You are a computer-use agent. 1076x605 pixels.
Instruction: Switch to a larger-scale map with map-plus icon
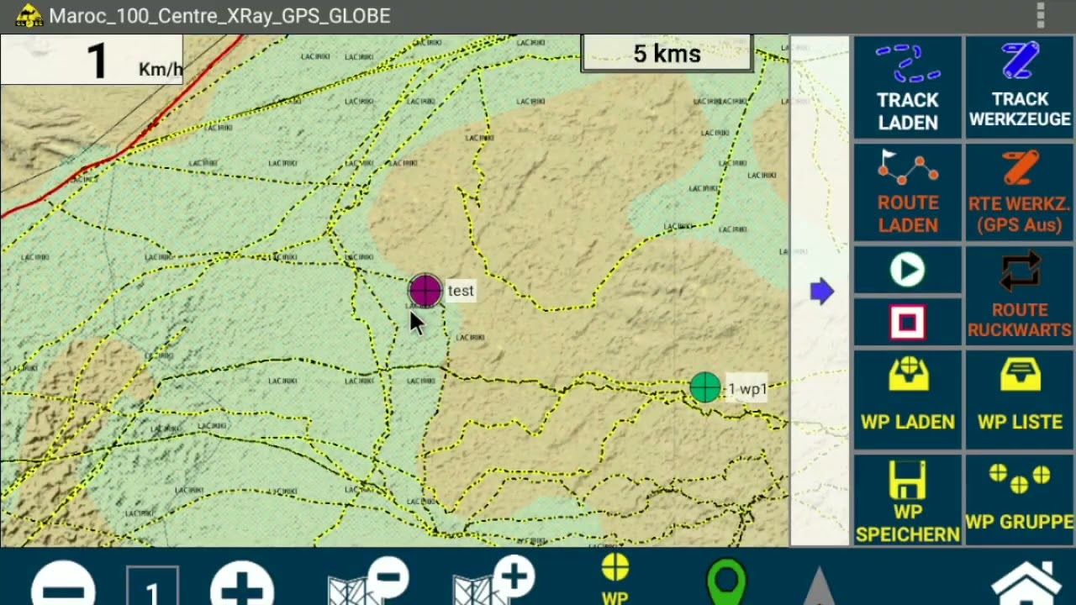click(x=493, y=581)
